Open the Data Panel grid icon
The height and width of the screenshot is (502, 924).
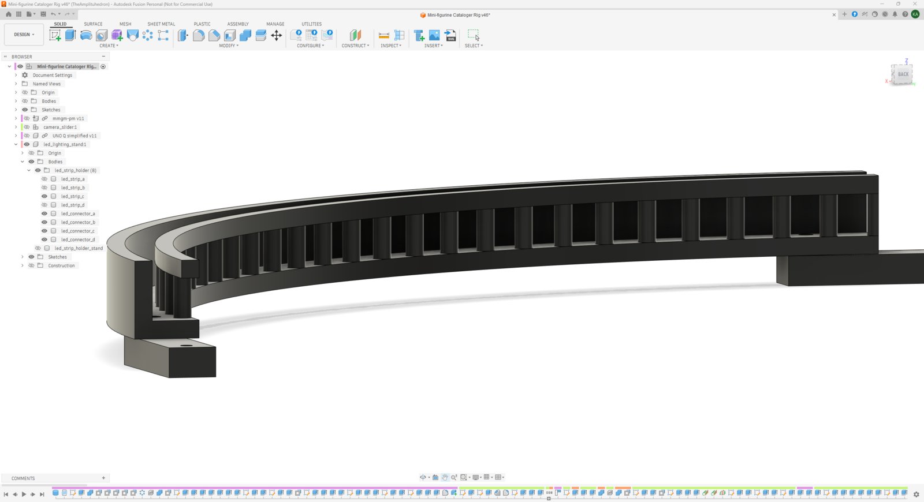(x=18, y=14)
